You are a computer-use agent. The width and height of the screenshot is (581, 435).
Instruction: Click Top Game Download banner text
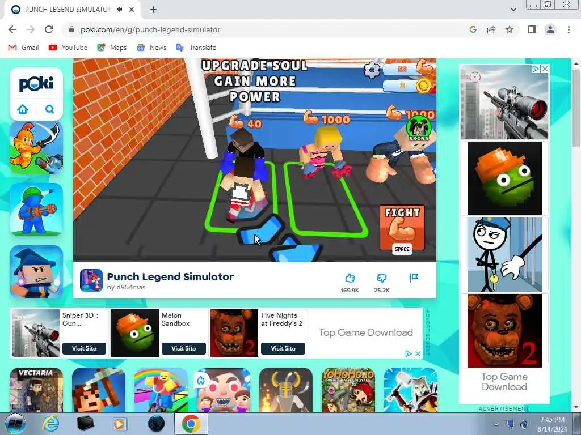coord(366,332)
